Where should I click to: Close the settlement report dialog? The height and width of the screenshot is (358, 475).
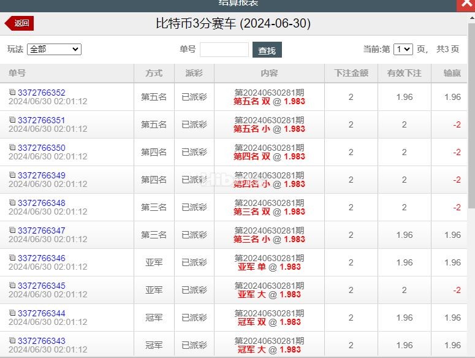click(x=466, y=5)
